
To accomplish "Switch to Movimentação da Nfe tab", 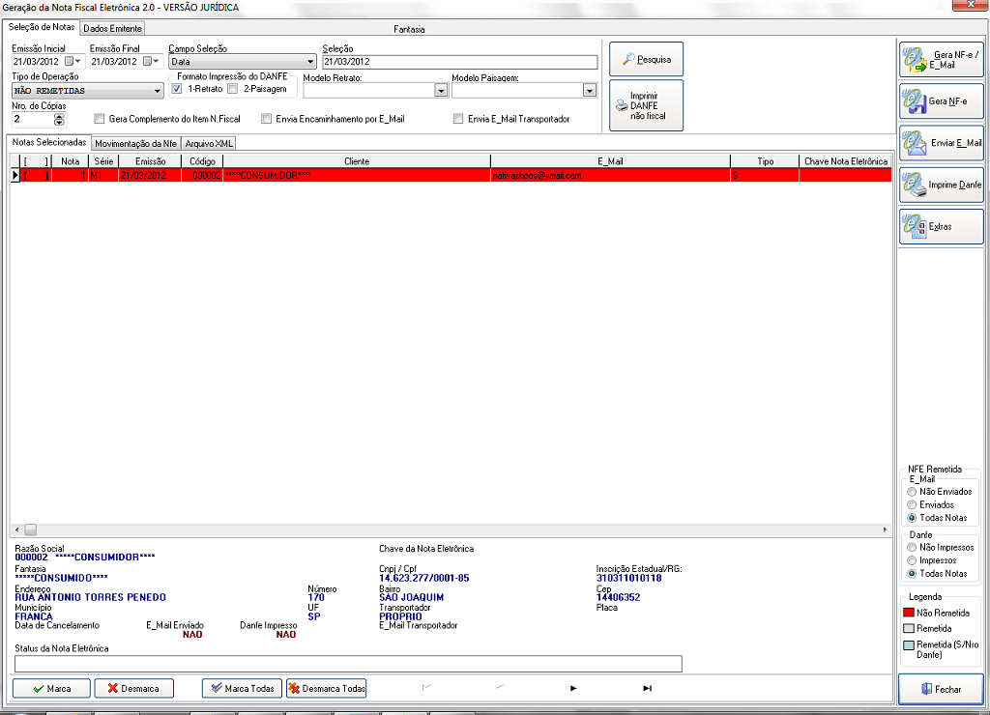I will click(135, 144).
